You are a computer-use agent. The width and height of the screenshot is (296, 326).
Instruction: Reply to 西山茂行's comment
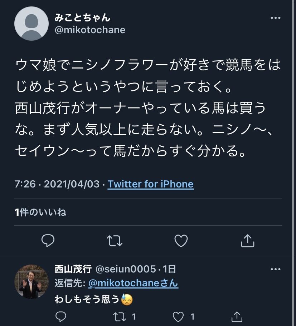(x=61, y=316)
